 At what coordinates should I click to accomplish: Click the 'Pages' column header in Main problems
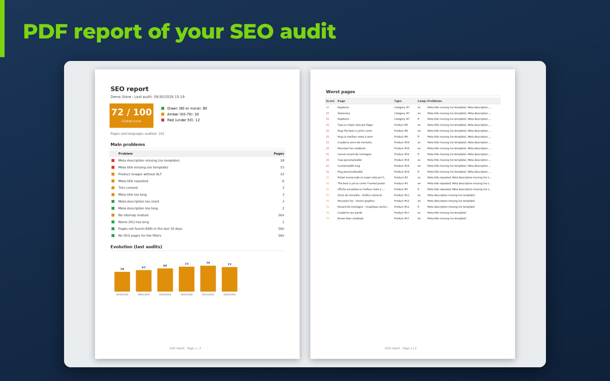coord(279,153)
